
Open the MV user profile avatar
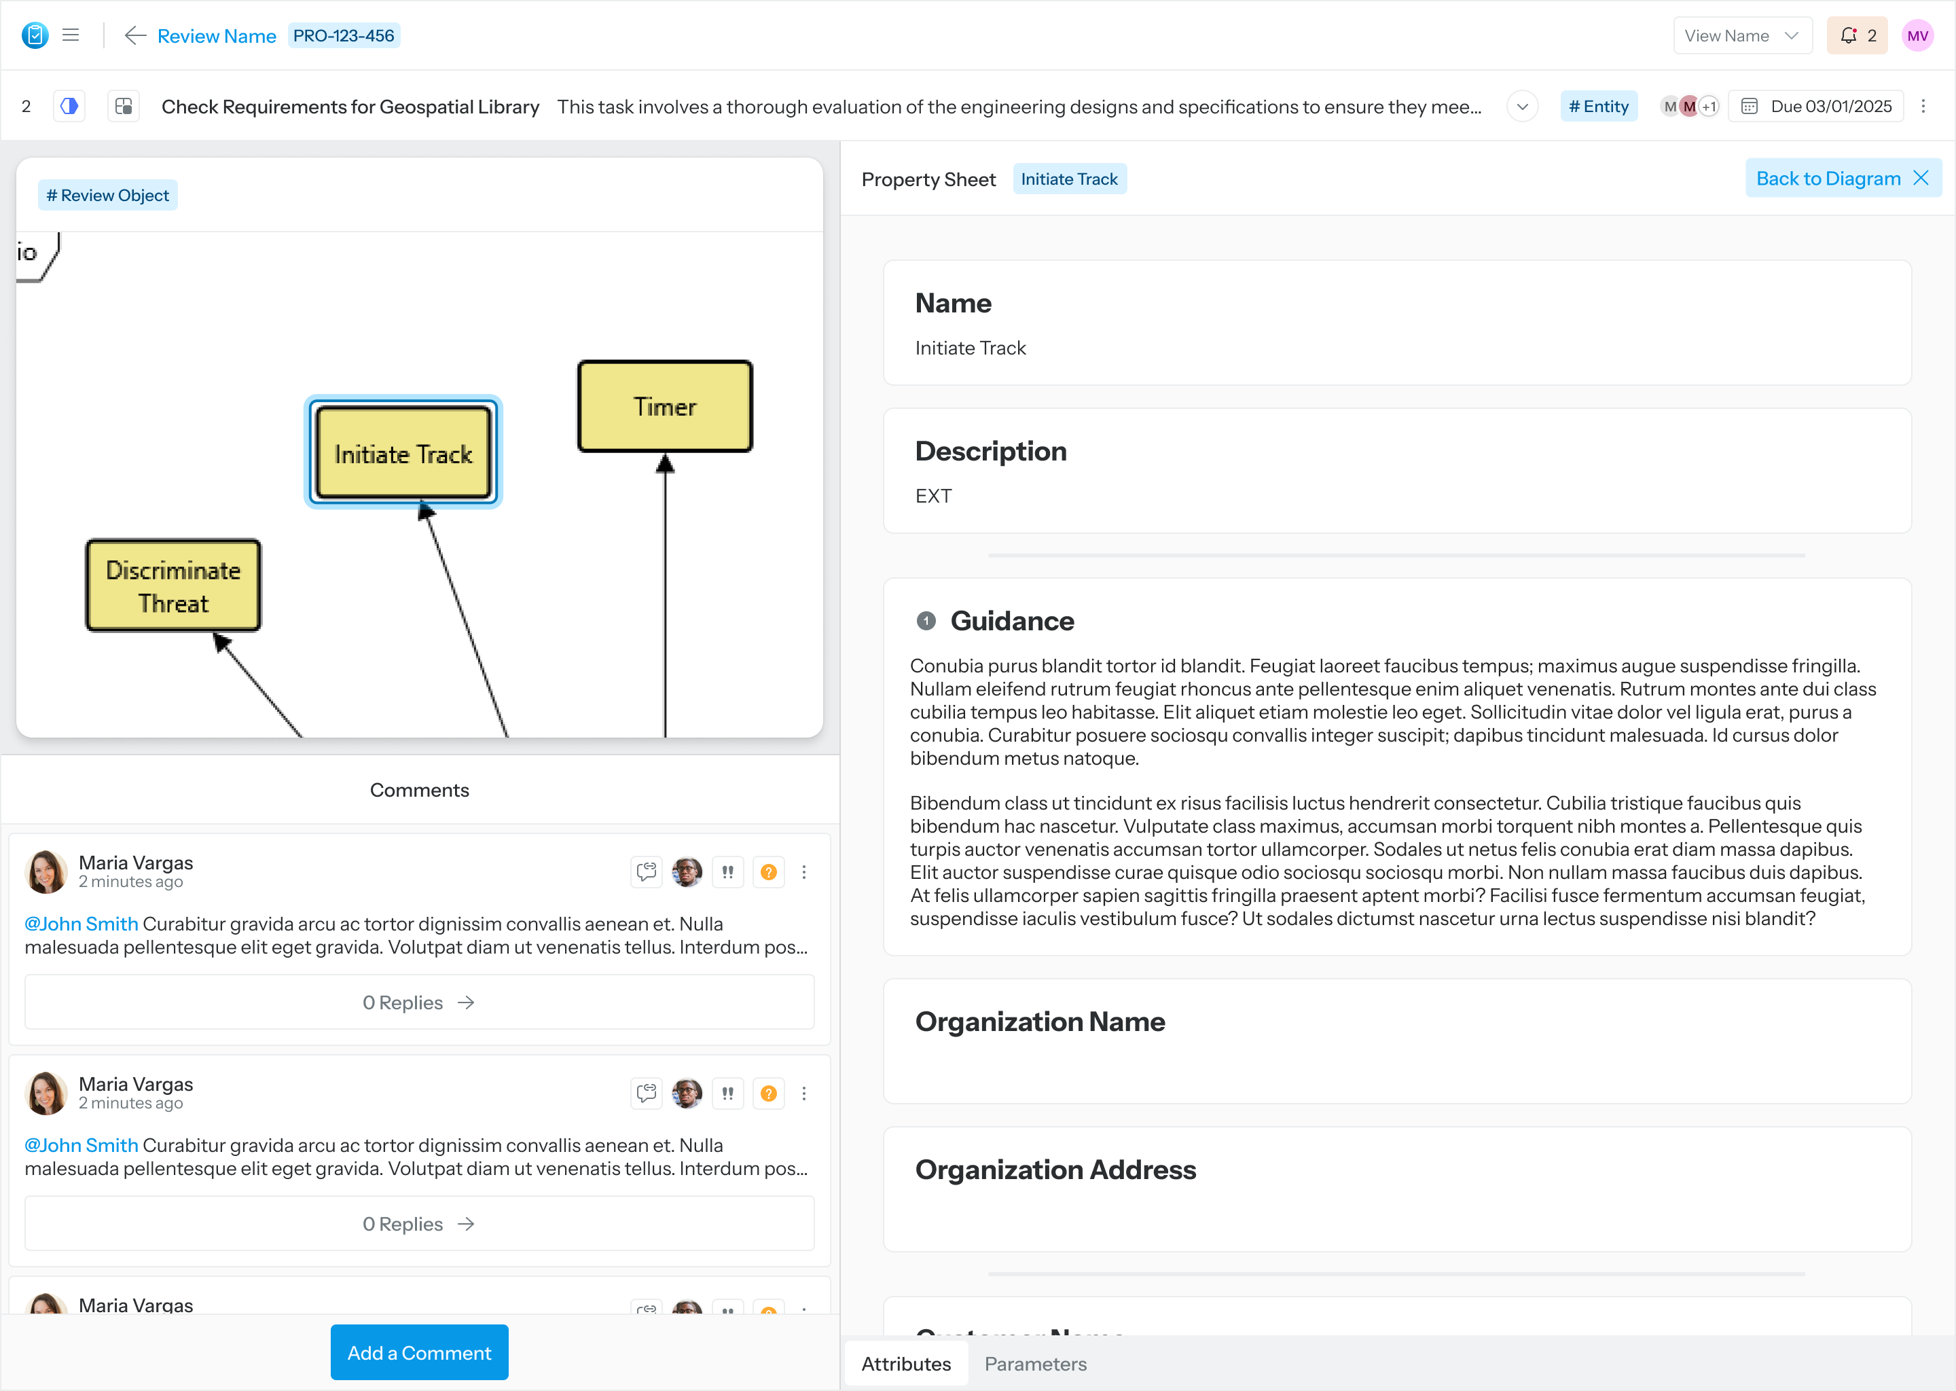pyautogui.click(x=1917, y=35)
